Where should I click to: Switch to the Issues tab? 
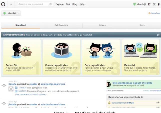click(102, 25)
